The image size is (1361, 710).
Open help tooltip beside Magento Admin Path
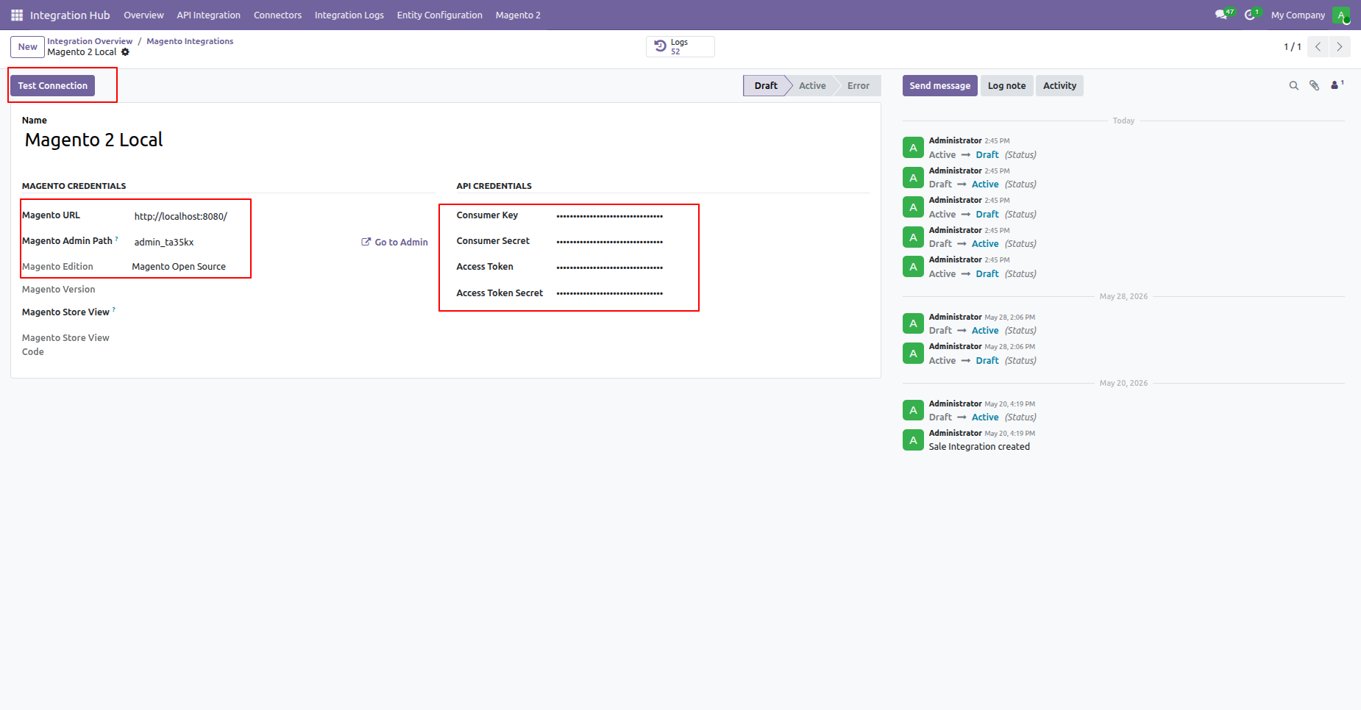pos(116,238)
